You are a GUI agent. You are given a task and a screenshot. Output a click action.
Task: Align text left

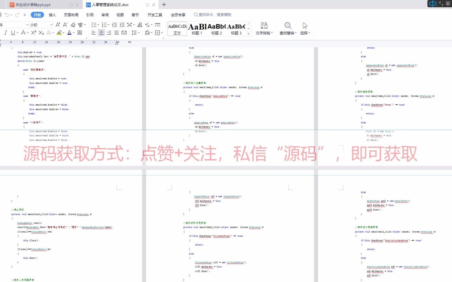[x=94, y=33]
